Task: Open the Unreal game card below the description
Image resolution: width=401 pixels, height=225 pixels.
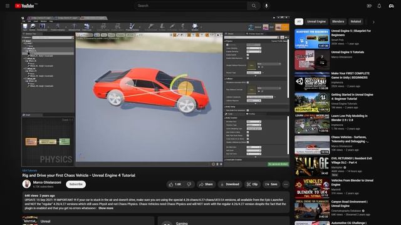Action: pyautogui.click(x=88, y=221)
